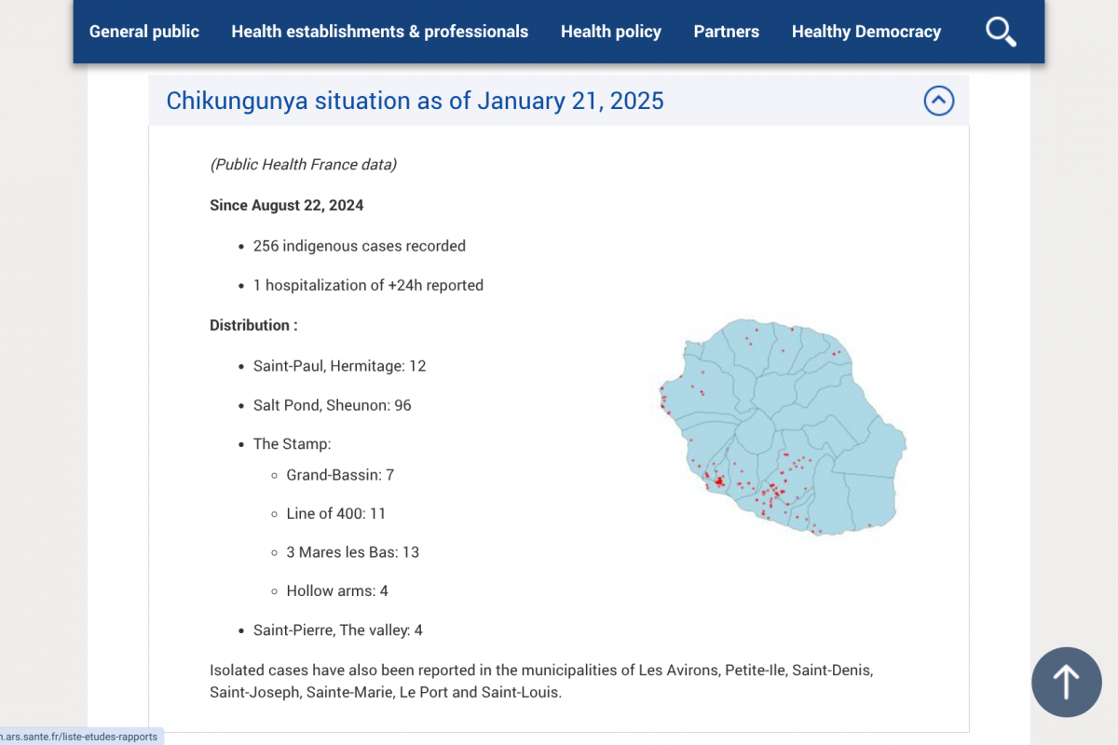The width and height of the screenshot is (1118, 745).
Task: Click the isolated cases paragraph text
Action: coord(540,681)
